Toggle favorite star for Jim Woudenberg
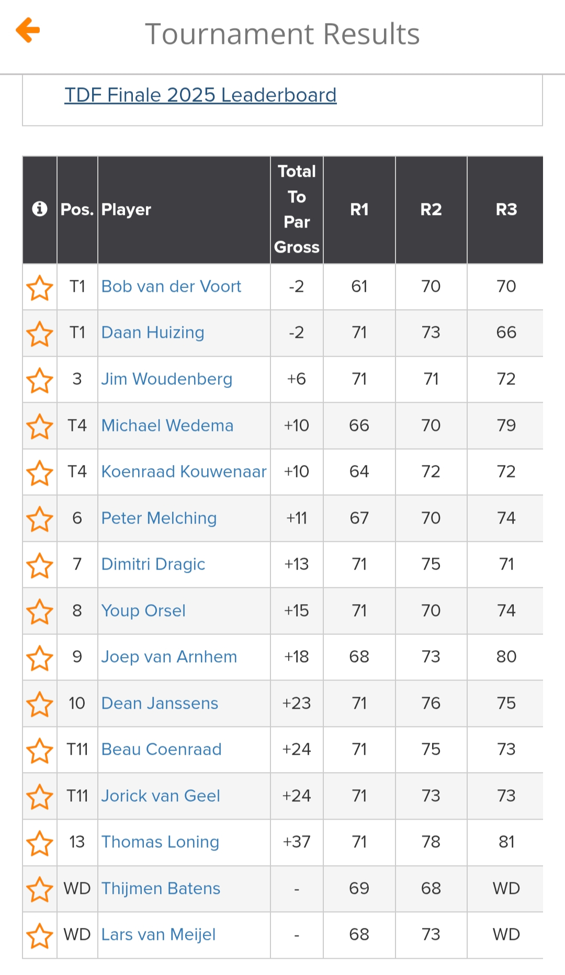Viewport: 565px width, 975px height. (x=40, y=380)
